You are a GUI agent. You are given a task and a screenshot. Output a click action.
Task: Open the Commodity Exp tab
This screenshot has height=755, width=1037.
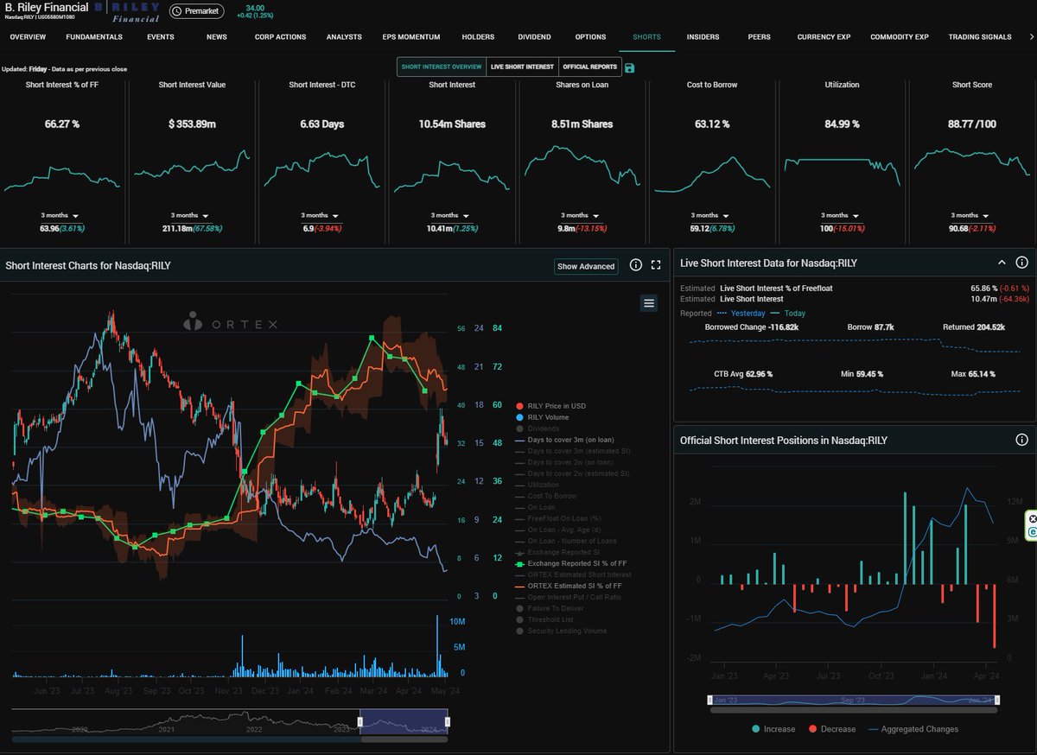(x=899, y=37)
